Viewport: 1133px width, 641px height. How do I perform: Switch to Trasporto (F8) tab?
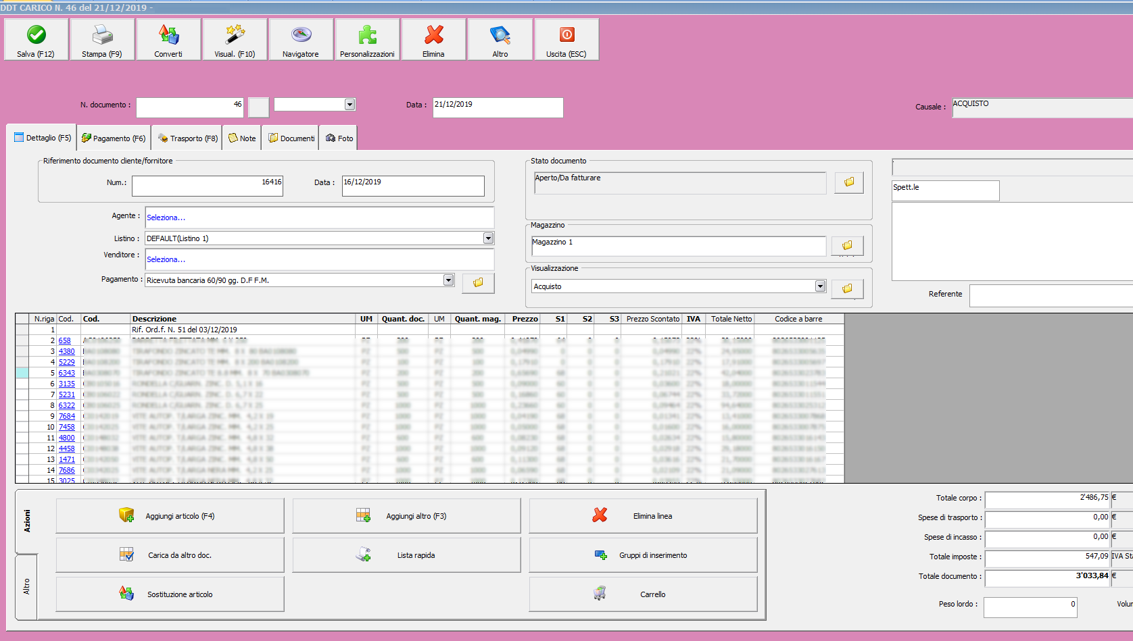tap(187, 138)
